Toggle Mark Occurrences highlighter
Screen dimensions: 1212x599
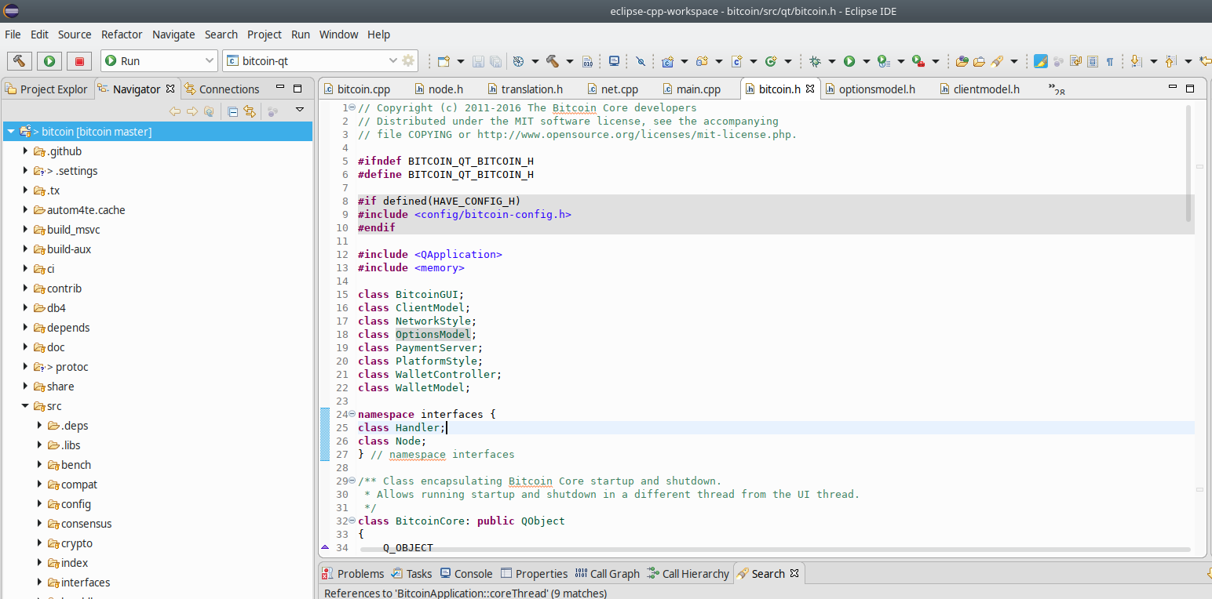click(x=1041, y=60)
